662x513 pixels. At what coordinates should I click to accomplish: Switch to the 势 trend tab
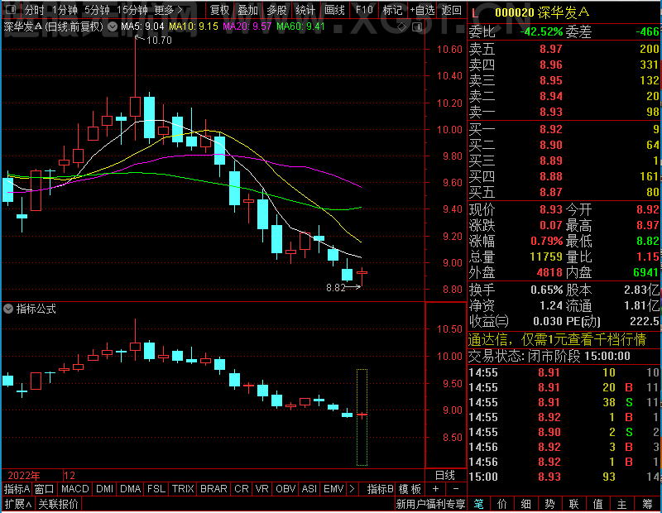pyautogui.click(x=549, y=504)
